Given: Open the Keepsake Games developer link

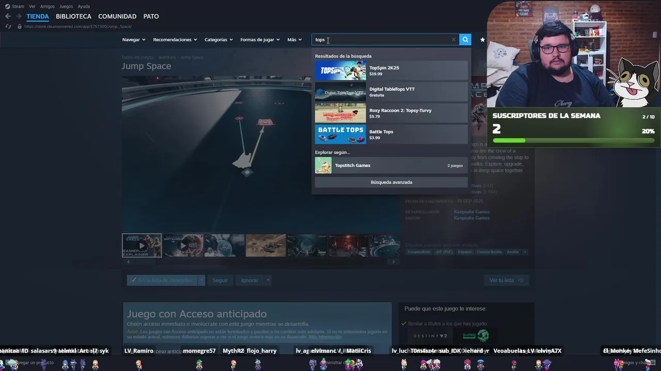Looking at the screenshot, I should [471, 212].
